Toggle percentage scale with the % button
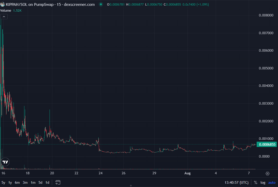Screen dimensions: 278x187 point(255,182)
